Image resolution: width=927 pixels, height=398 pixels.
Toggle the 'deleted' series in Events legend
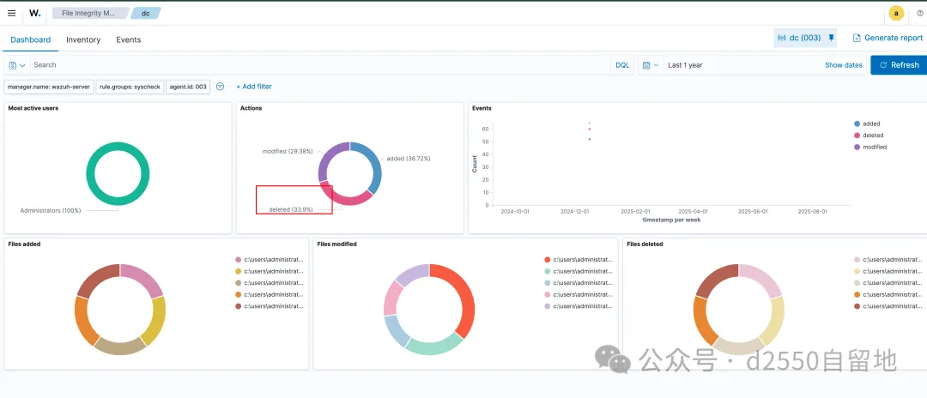pyautogui.click(x=872, y=136)
